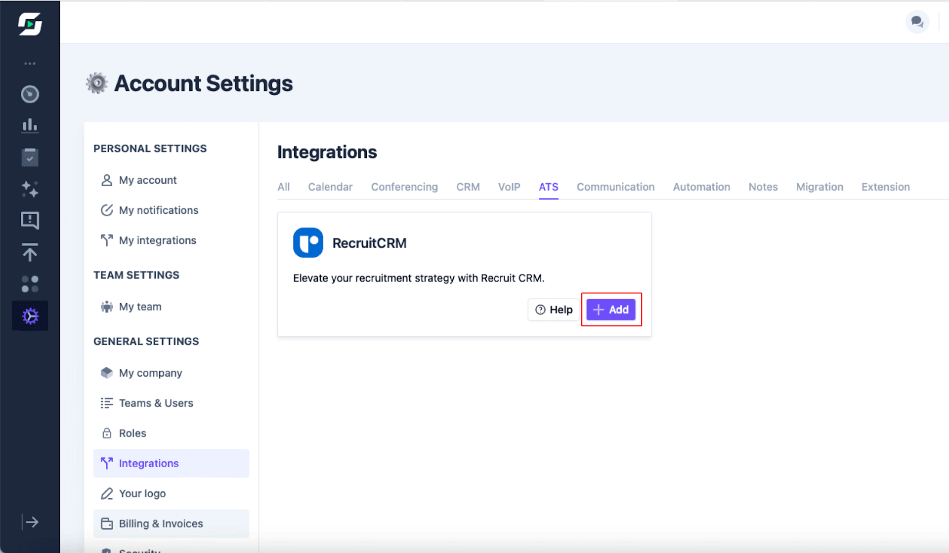949x553 pixels.
Task: Open the clipboard tasks icon in sidebar
Action: (x=30, y=157)
